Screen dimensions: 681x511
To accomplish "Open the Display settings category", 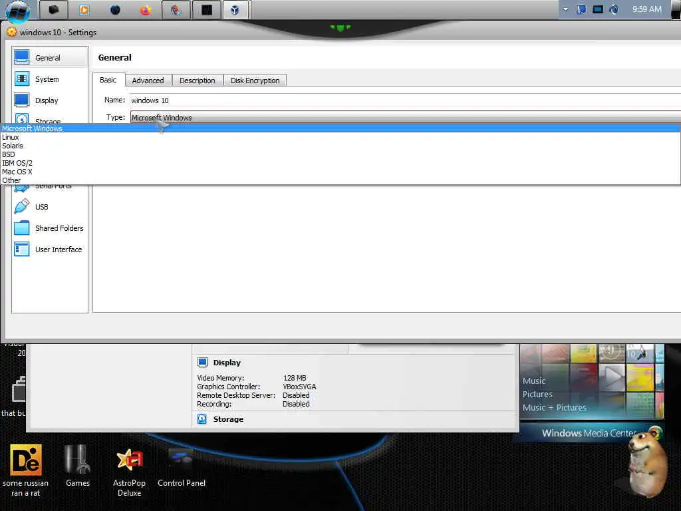I will 49,100.
